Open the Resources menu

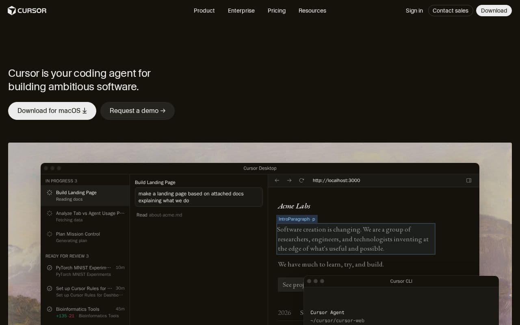[x=312, y=11]
